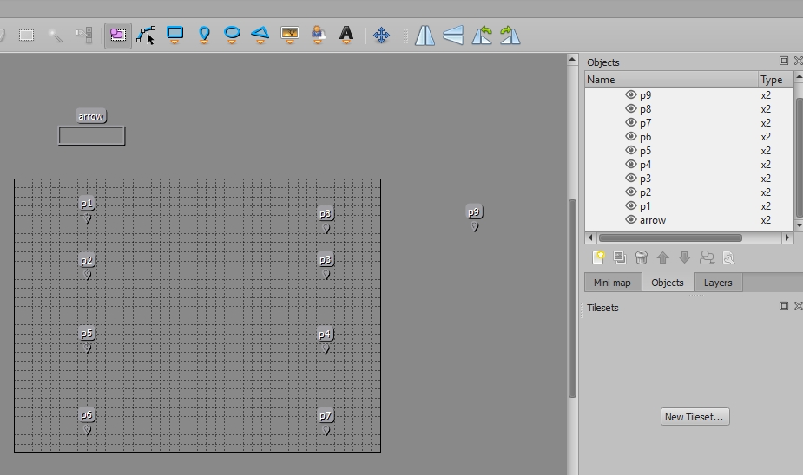The image size is (803, 475).
Task: Choose the Insert Rectangle tool
Action: pyautogui.click(x=175, y=36)
